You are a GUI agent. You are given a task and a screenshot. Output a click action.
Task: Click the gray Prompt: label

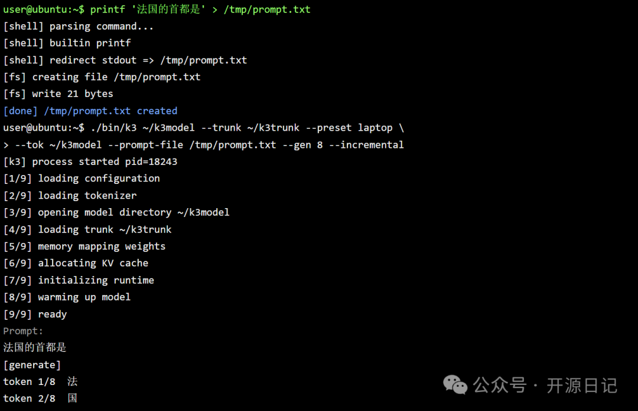click(x=23, y=331)
